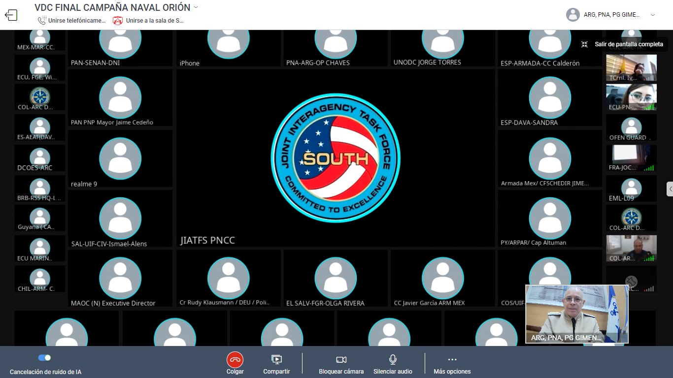The image size is (673, 378).
Task: Click the MAOC (N) Executive Director tile
Action: [x=120, y=279]
